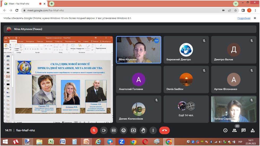Bookmark this page with the star
The height and width of the screenshot is (146, 260).
pos(236,10)
